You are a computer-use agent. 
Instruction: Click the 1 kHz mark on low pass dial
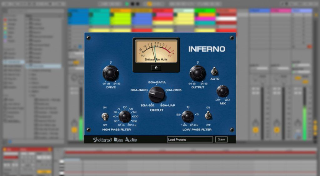coord(184,125)
